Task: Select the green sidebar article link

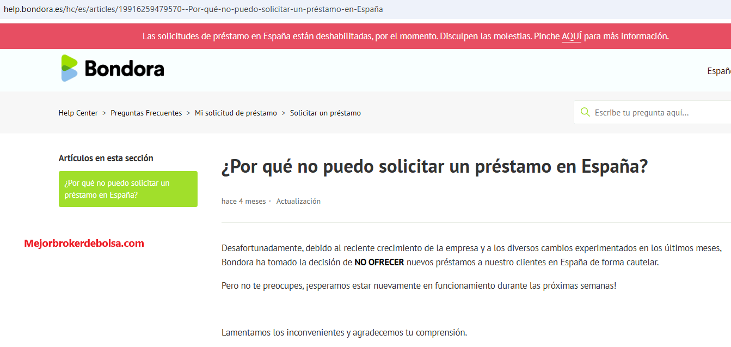Action: [128, 189]
